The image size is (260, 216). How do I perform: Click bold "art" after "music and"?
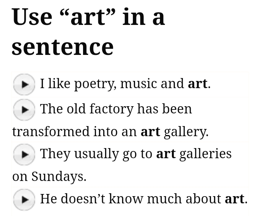198,84
